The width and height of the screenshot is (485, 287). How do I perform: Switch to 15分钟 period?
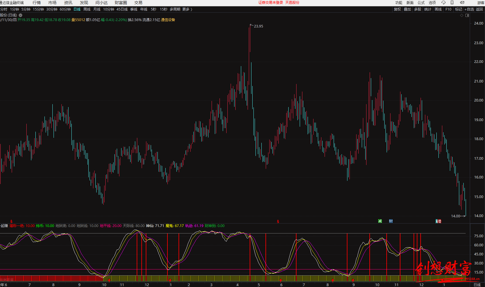coord(38,9)
